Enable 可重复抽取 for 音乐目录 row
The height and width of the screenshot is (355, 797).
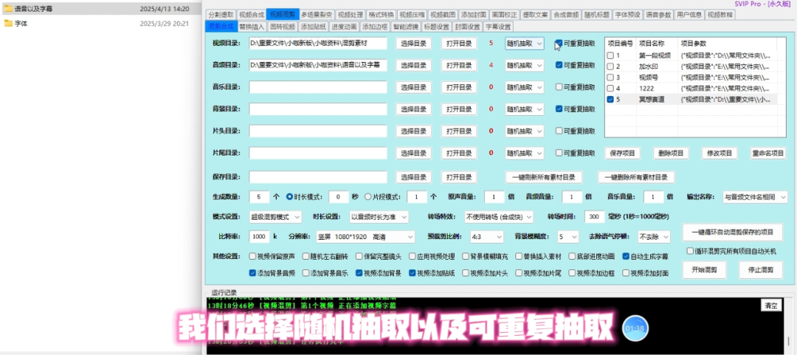click(x=559, y=87)
